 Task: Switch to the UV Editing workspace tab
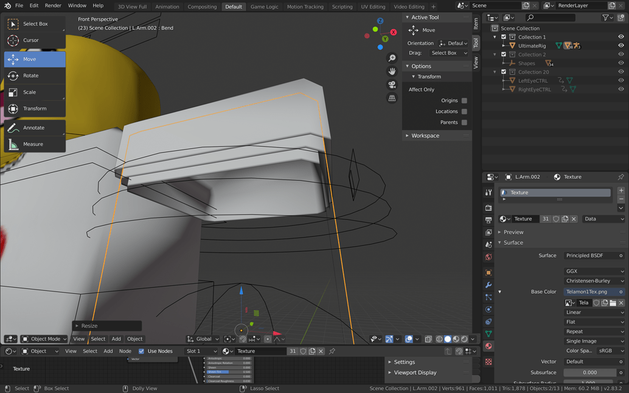tap(373, 6)
